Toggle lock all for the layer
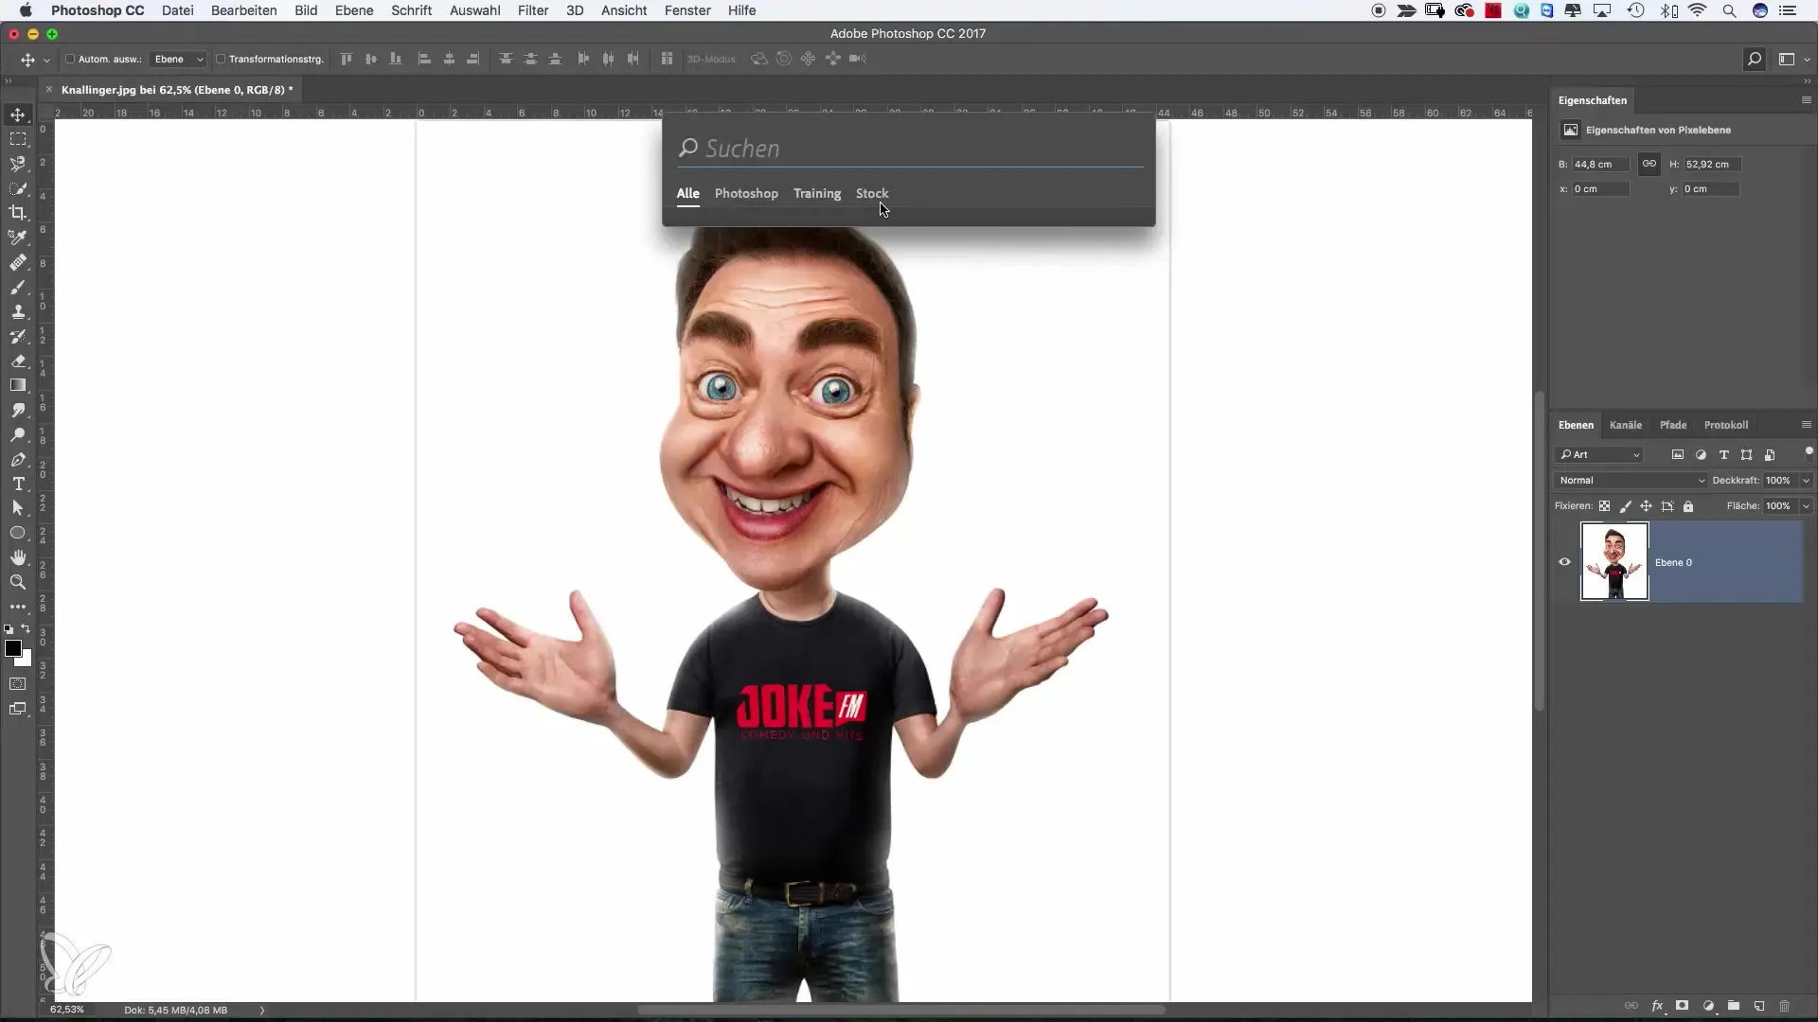Screen dimensions: 1818x1022 point(1688,506)
